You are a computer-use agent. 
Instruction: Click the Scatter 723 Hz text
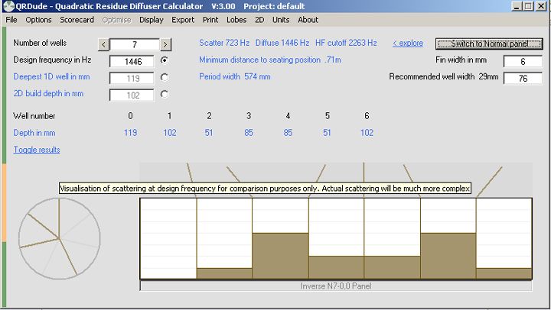point(224,43)
